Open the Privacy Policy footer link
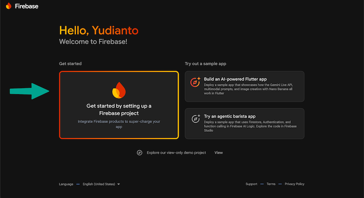 tap(294, 184)
